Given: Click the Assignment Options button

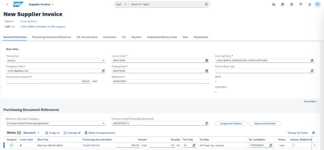Looking at the screenshot, I should click(231, 123).
